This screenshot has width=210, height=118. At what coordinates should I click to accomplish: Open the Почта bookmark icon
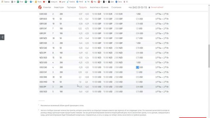36,2
